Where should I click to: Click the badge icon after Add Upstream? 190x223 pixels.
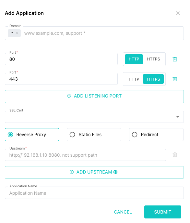(x=115, y=172)
